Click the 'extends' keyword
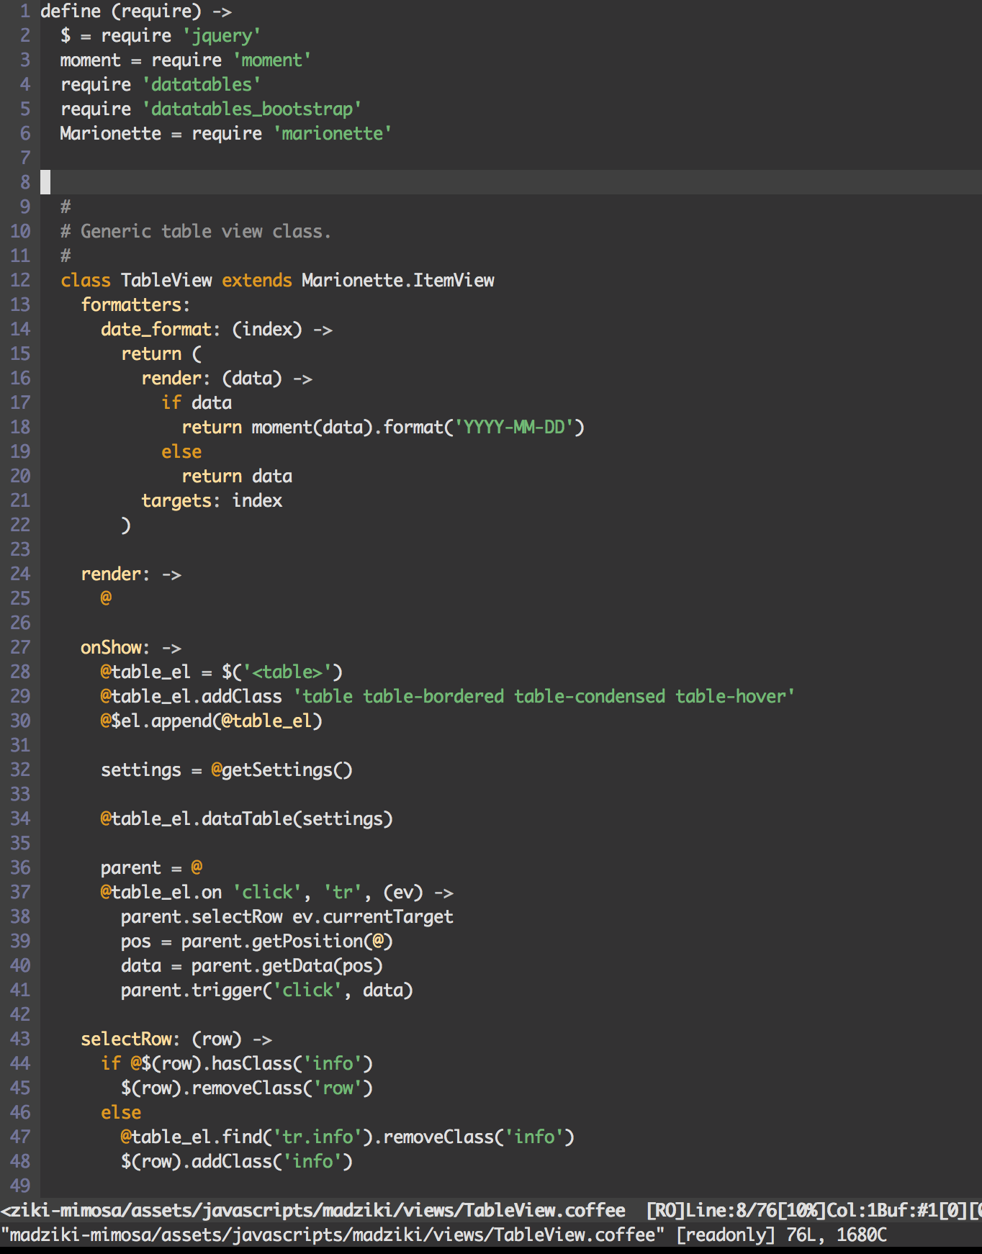This screenshot has height=1254, width=982. pos(257,281)
